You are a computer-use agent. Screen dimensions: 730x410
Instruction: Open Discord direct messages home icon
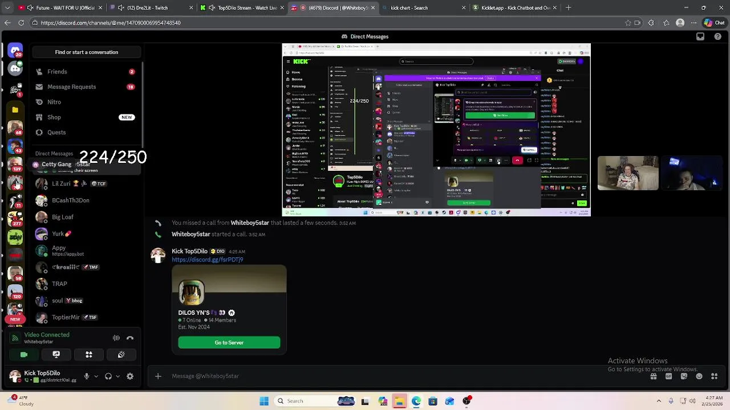click(15, 51)
